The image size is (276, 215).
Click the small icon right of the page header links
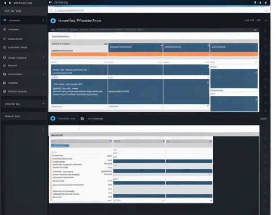pyautogui.click(x=267, y=20)
